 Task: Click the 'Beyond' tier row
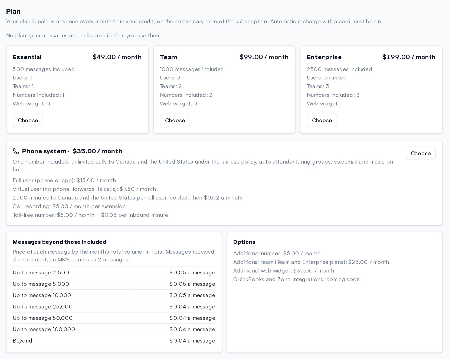pyautogui.click(x=114, y=341)
